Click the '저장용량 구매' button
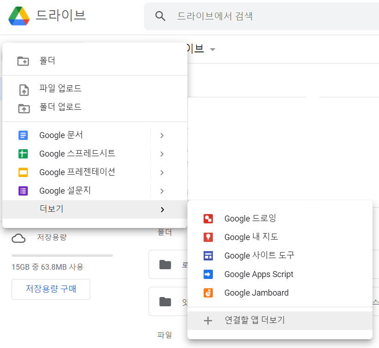Viewport: 379px width, 348px height. [51, 289]
